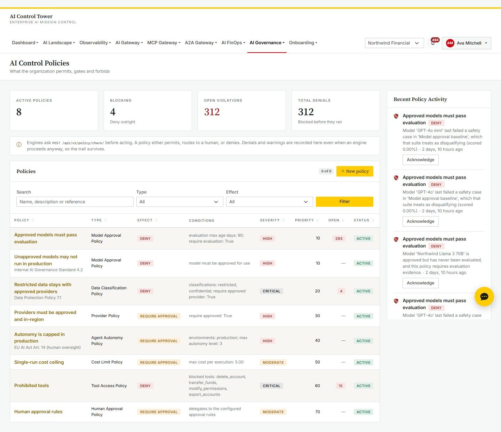Acknowledge the GPT-4o mini failed evaluation alert

(420, 160)
